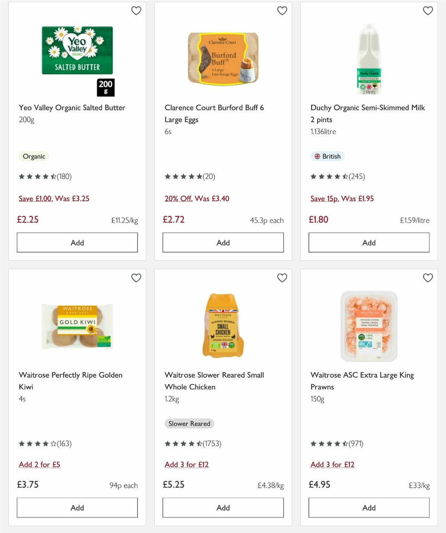Toggle the British badge on Duchy milk
The height and width of the screenshot is (533, 446).
point(327,156)
